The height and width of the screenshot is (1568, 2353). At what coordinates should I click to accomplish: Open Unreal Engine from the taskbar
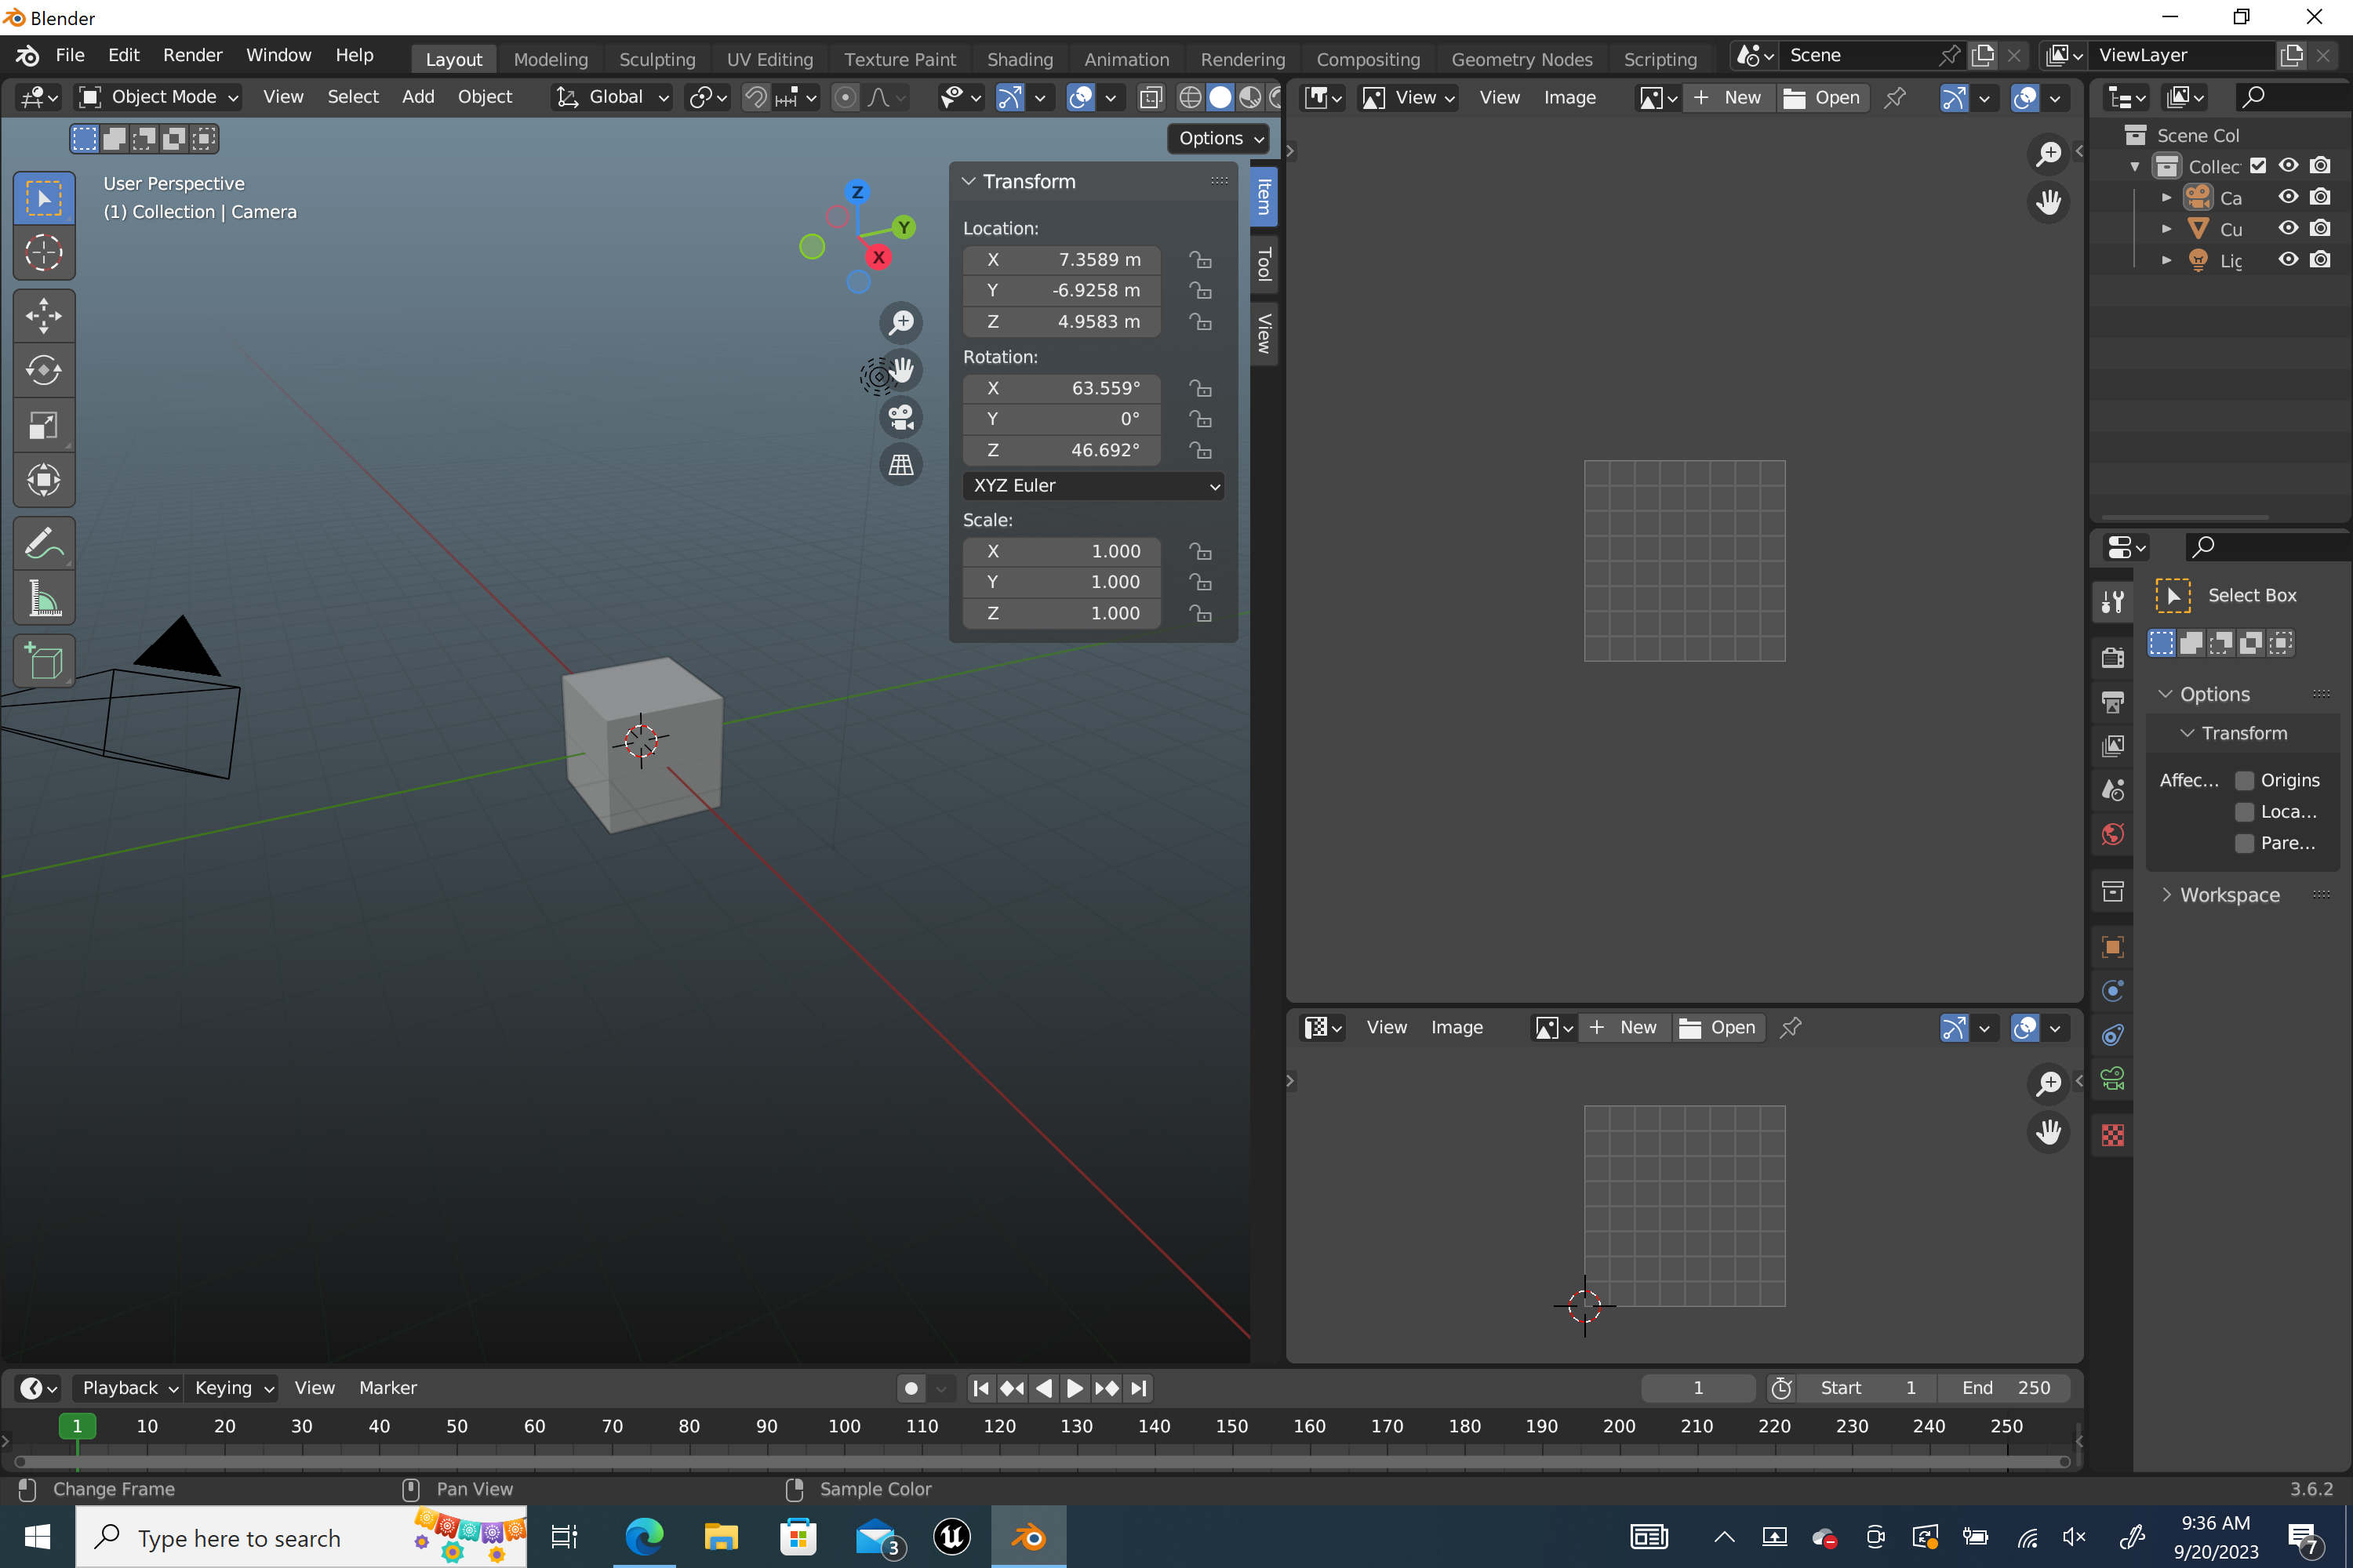pos(951,1537)
